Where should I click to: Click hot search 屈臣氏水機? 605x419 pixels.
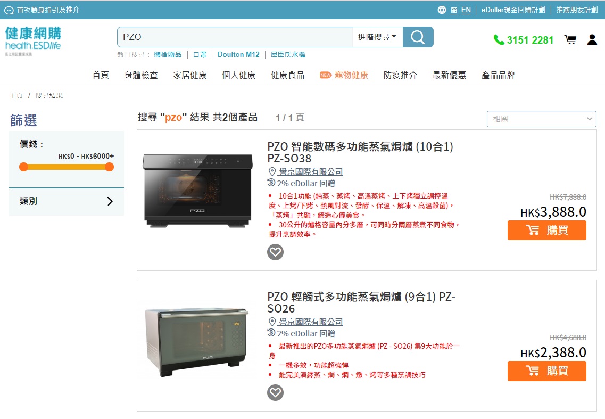click(288, 54)
